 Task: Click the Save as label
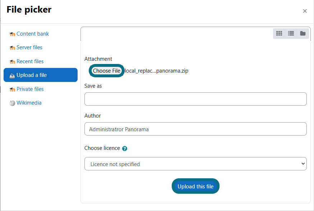point(93,86)
